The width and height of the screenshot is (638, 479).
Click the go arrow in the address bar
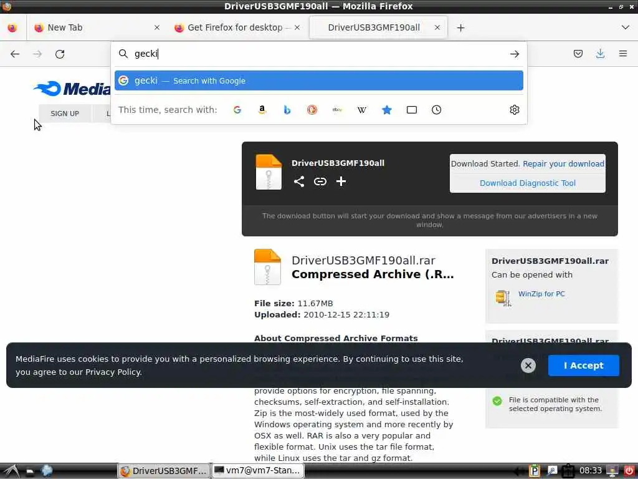click(x=514, y=54)
